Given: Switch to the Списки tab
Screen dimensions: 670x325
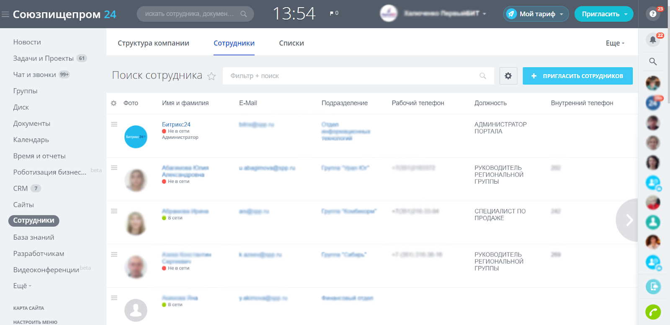Looking at the screenshot, I should coord(291,43).
